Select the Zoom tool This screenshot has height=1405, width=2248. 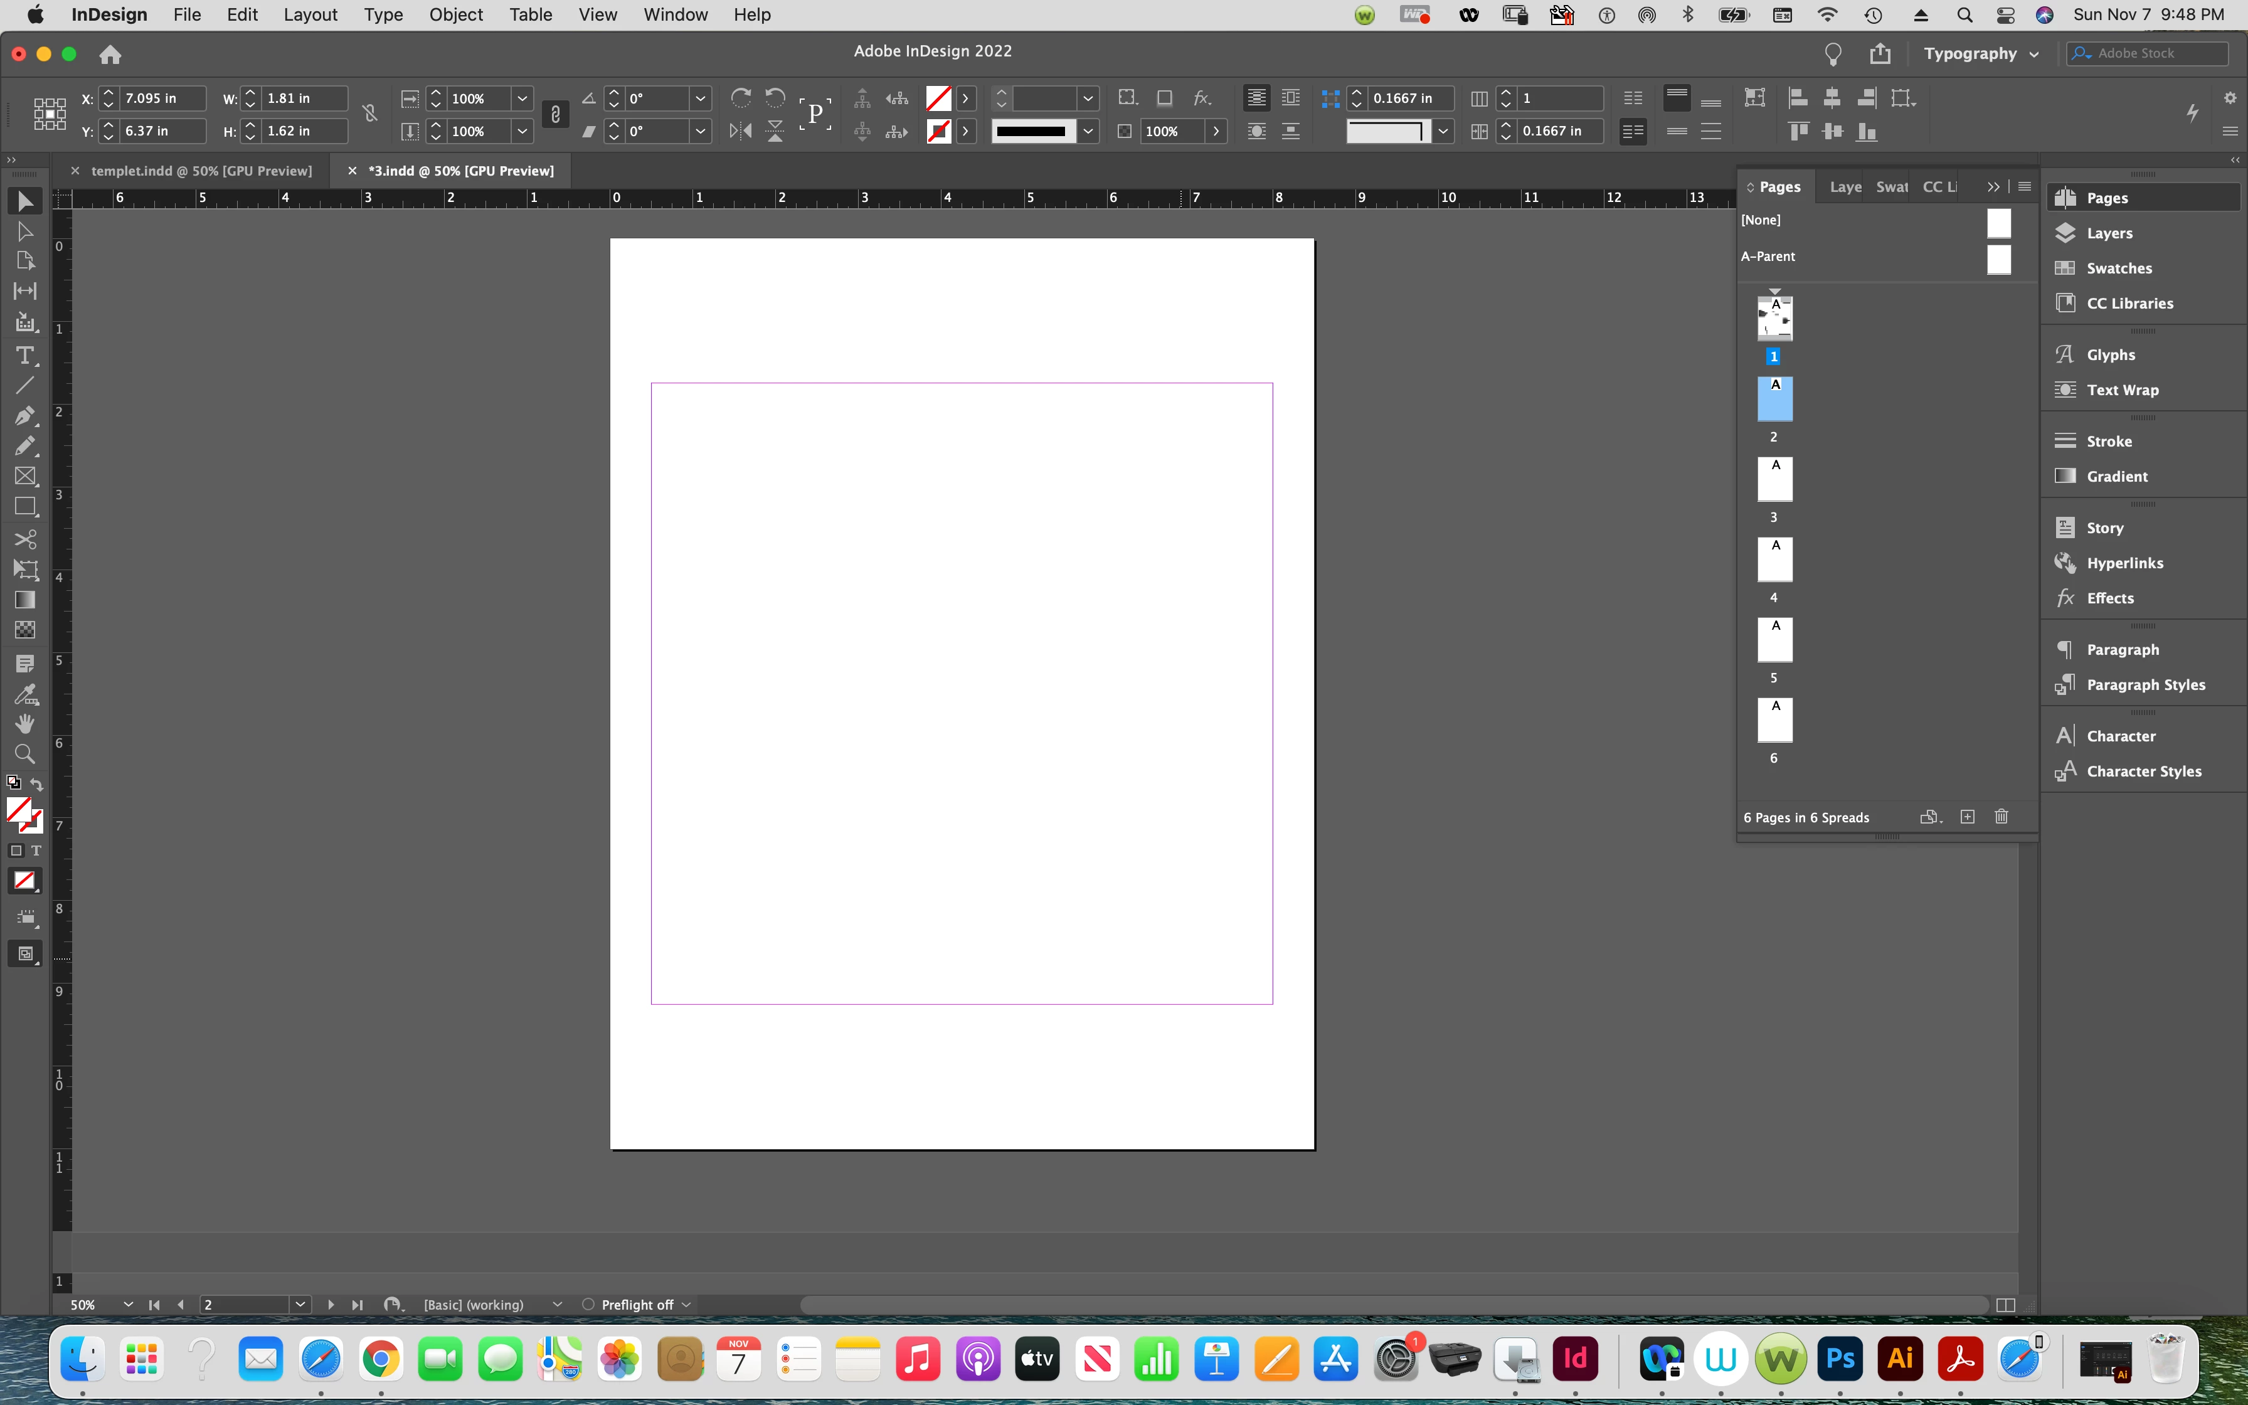tap(25, 753)
